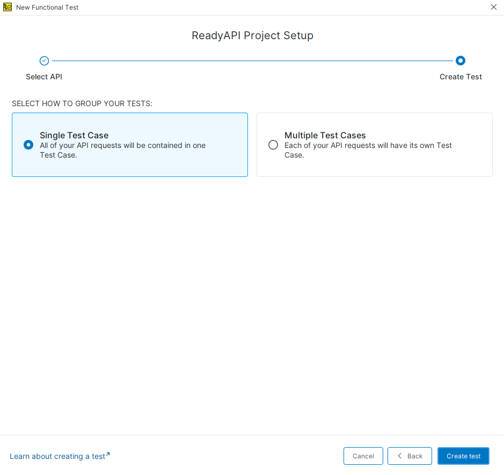Viewport: 504px width, 475px height.
Task: Click the Select API step label
Action: 44,77
